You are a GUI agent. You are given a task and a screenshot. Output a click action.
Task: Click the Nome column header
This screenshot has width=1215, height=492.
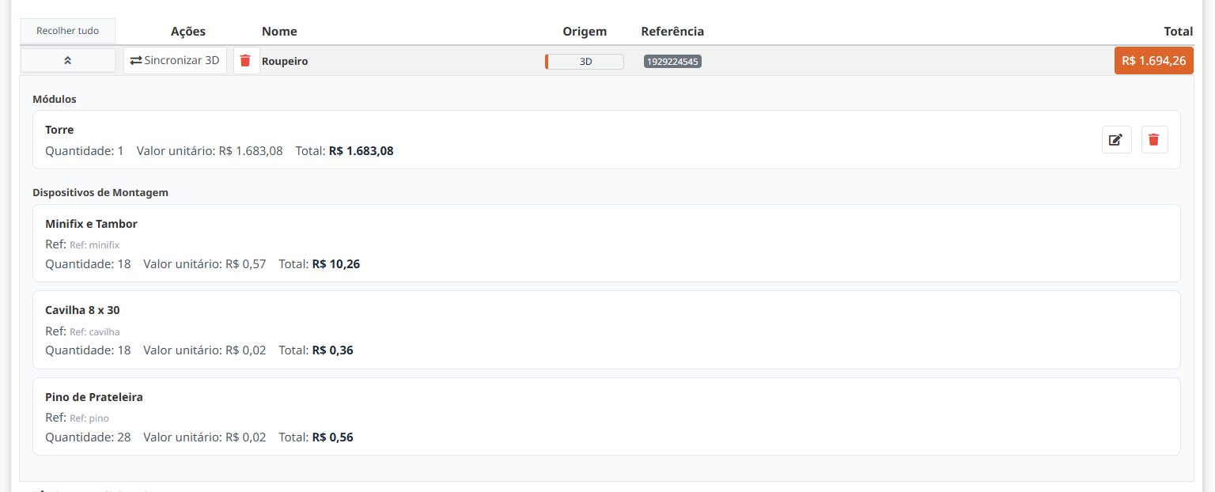279,32
